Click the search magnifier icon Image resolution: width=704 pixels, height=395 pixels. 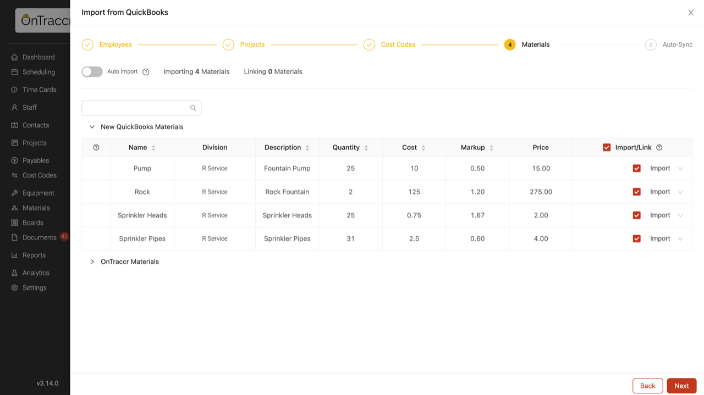(x=193, y=108)
